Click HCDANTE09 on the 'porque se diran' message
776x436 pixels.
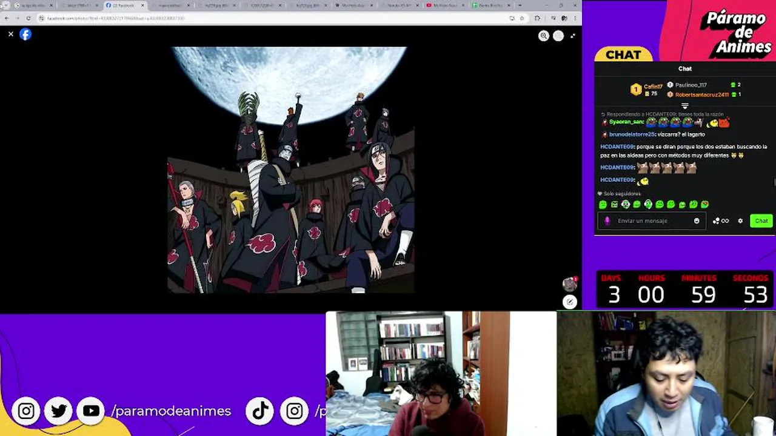pyautogui.click(x=617, y=147)
